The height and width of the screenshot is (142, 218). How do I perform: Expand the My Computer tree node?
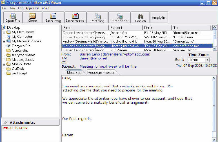(4, 37)
